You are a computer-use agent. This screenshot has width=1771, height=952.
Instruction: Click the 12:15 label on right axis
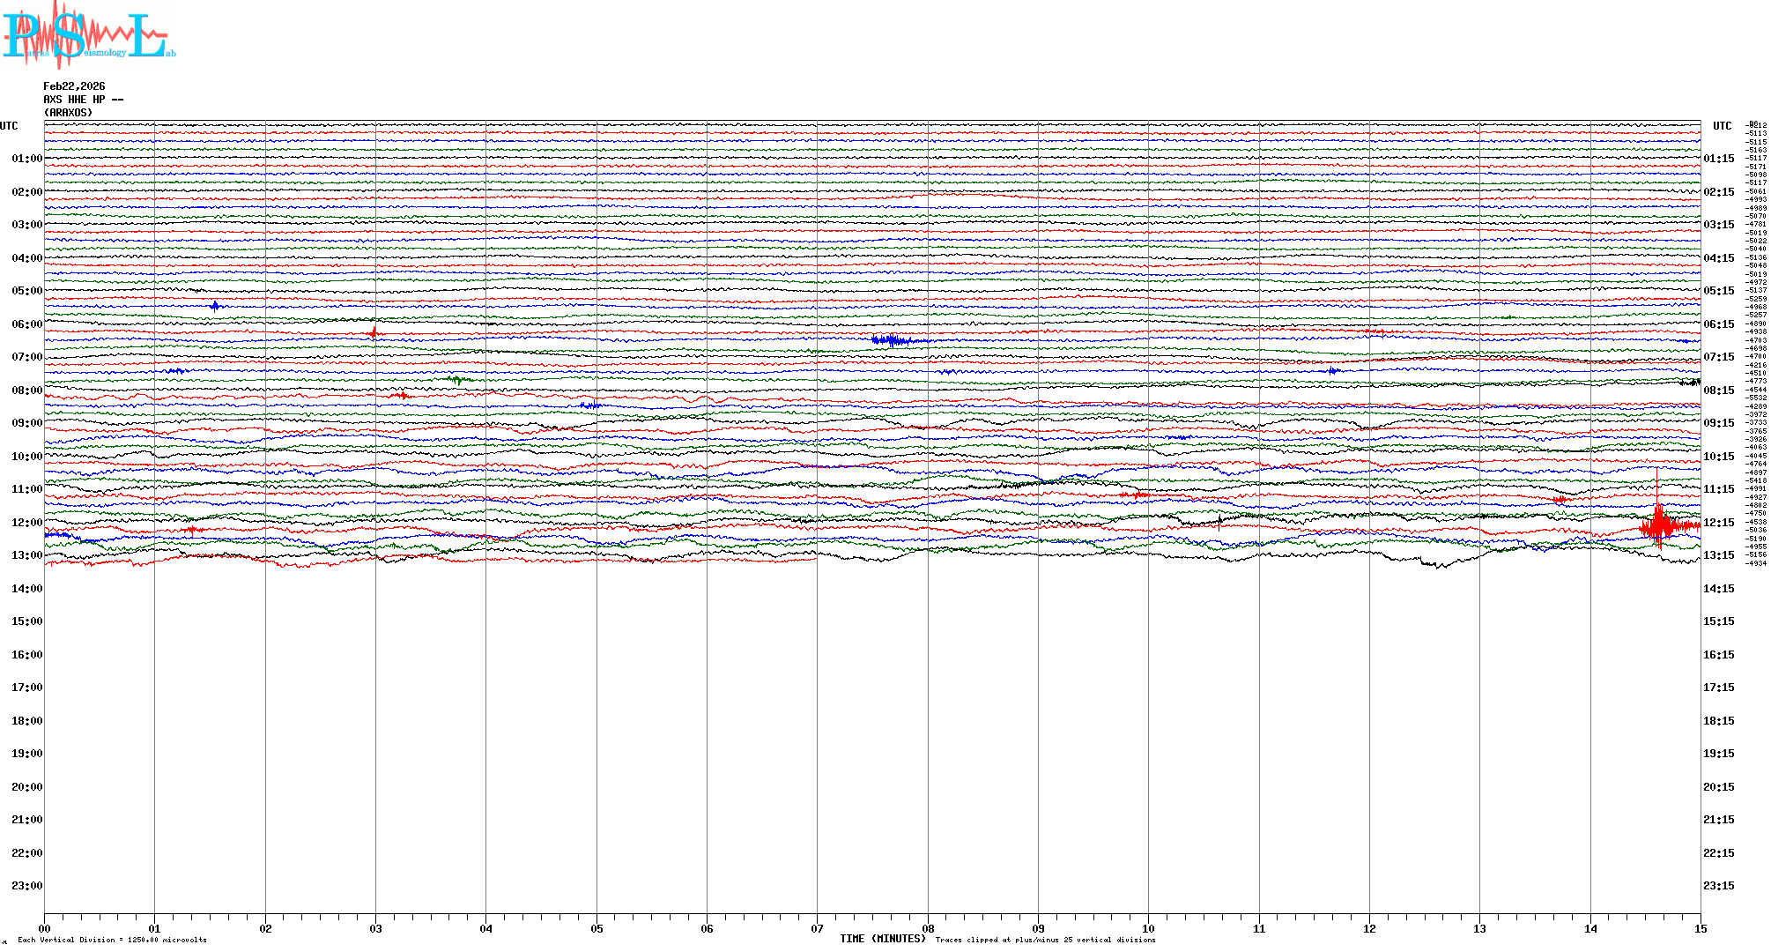[1718, 523]
